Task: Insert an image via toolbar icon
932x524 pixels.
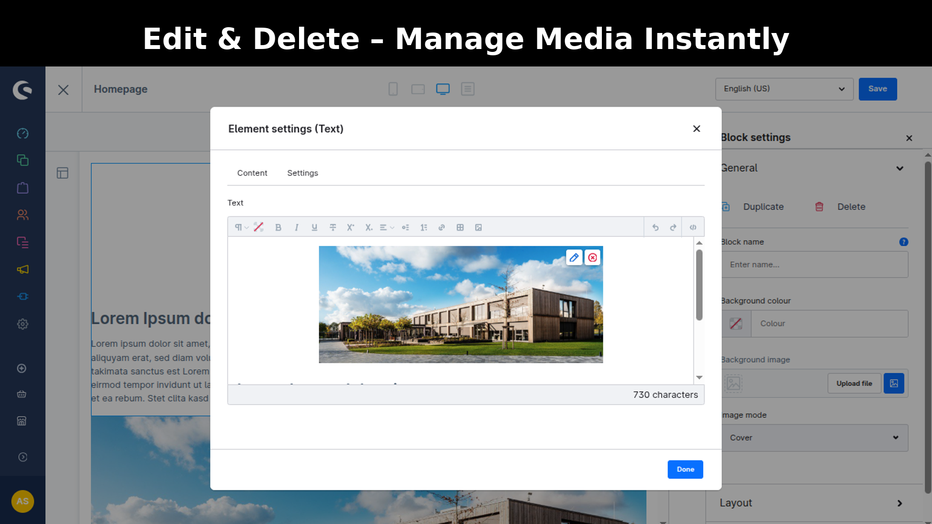Action: tap(479, 227)
